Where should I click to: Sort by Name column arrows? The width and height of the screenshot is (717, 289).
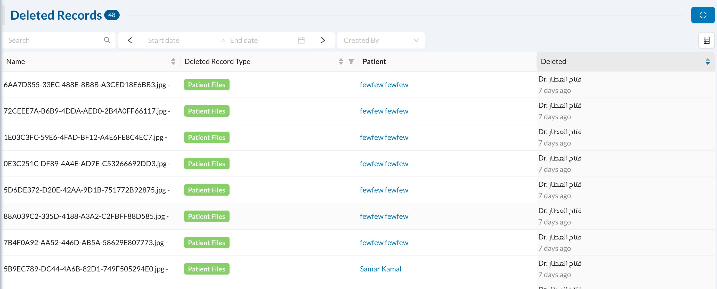click(x=173, y=61)
